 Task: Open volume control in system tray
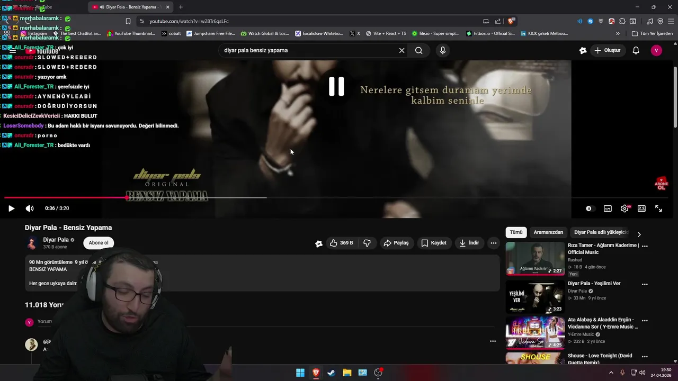pyautogui.click(x=642, y=373)
